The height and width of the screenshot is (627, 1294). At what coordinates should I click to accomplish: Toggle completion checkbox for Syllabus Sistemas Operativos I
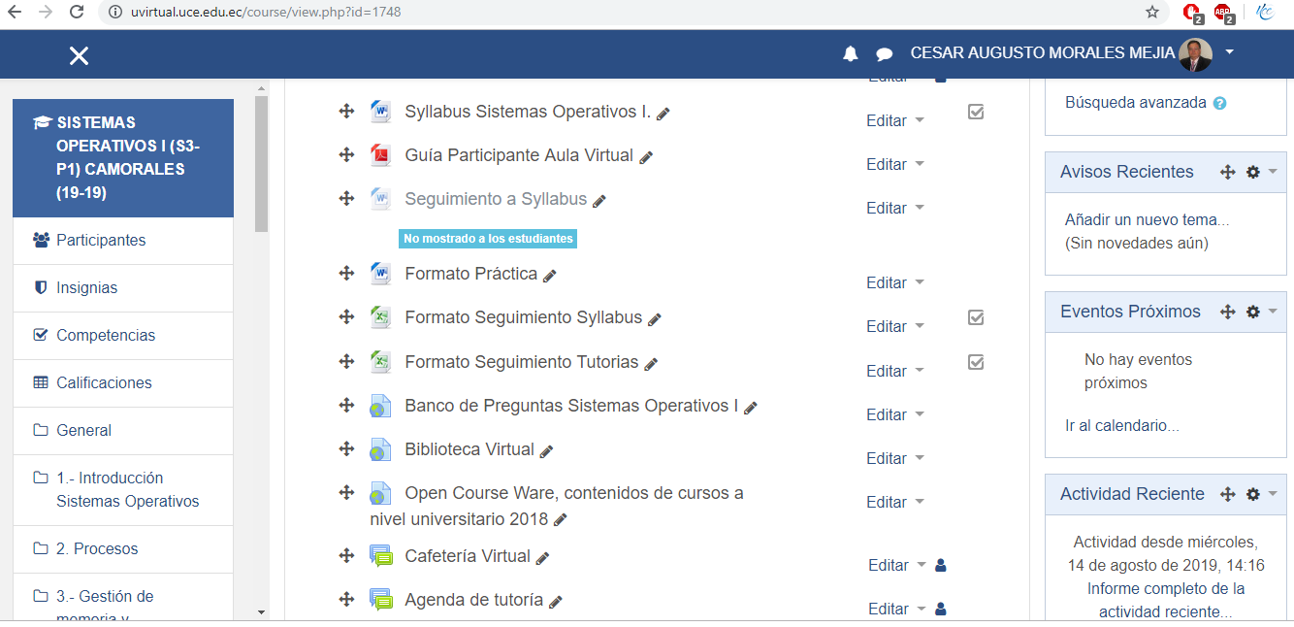975,112
